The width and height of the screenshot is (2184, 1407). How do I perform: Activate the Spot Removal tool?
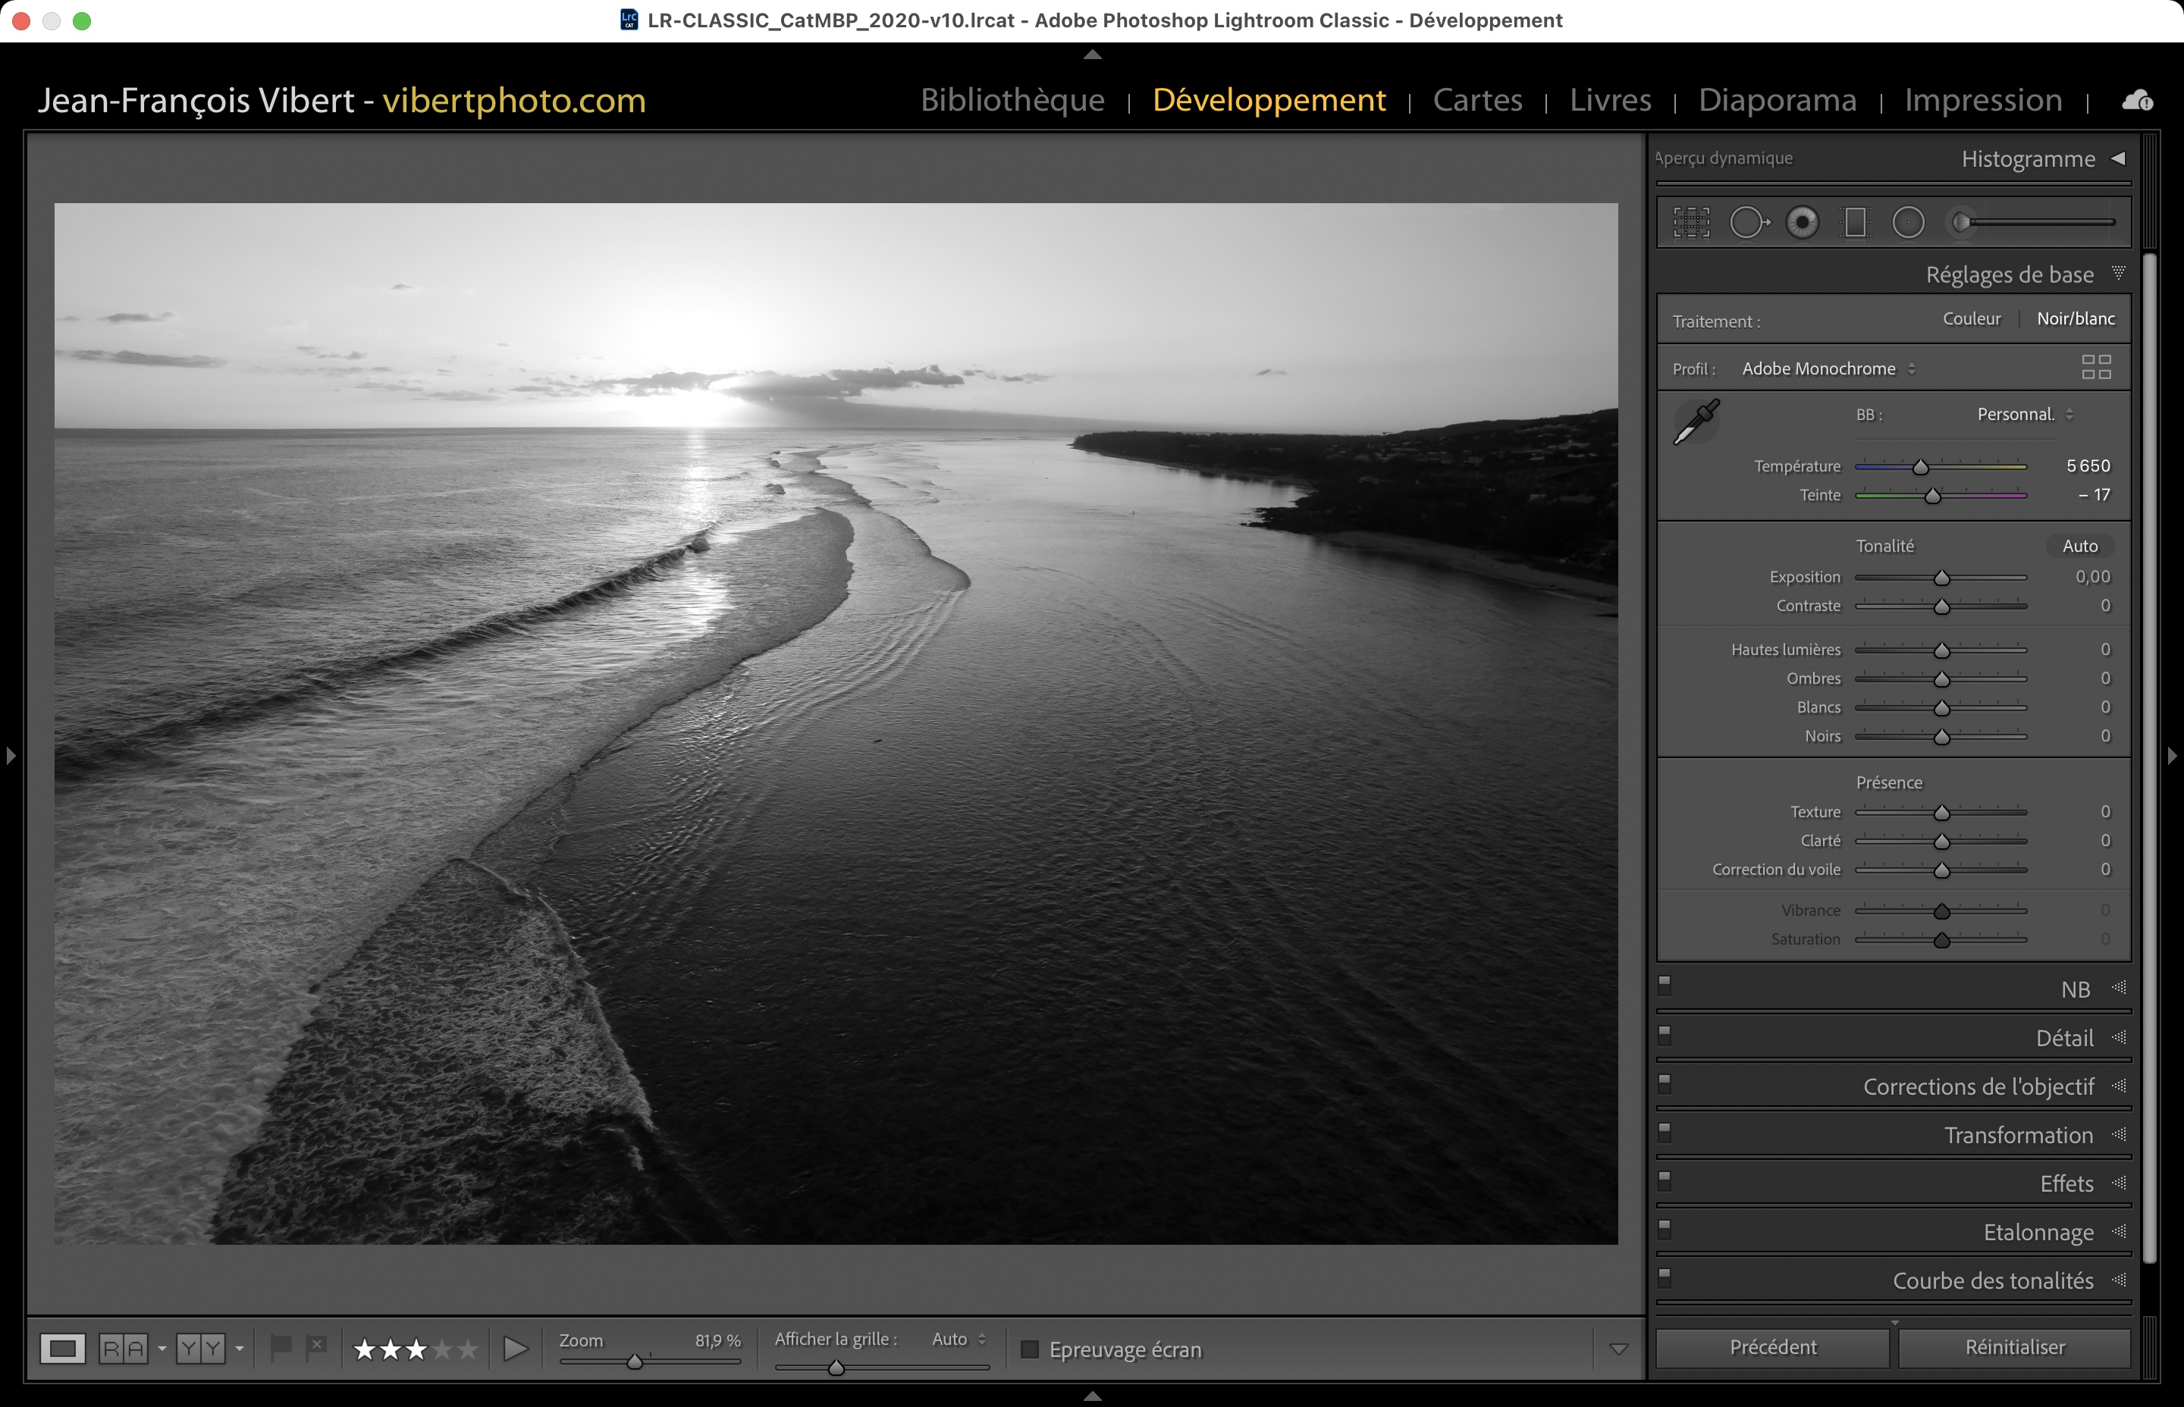pos(1748,222)
